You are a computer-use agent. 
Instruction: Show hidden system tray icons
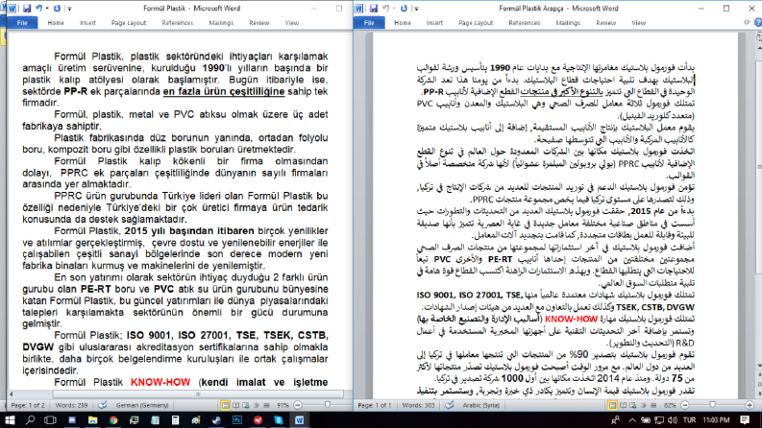pyautogui.click(x=631, y=419)
